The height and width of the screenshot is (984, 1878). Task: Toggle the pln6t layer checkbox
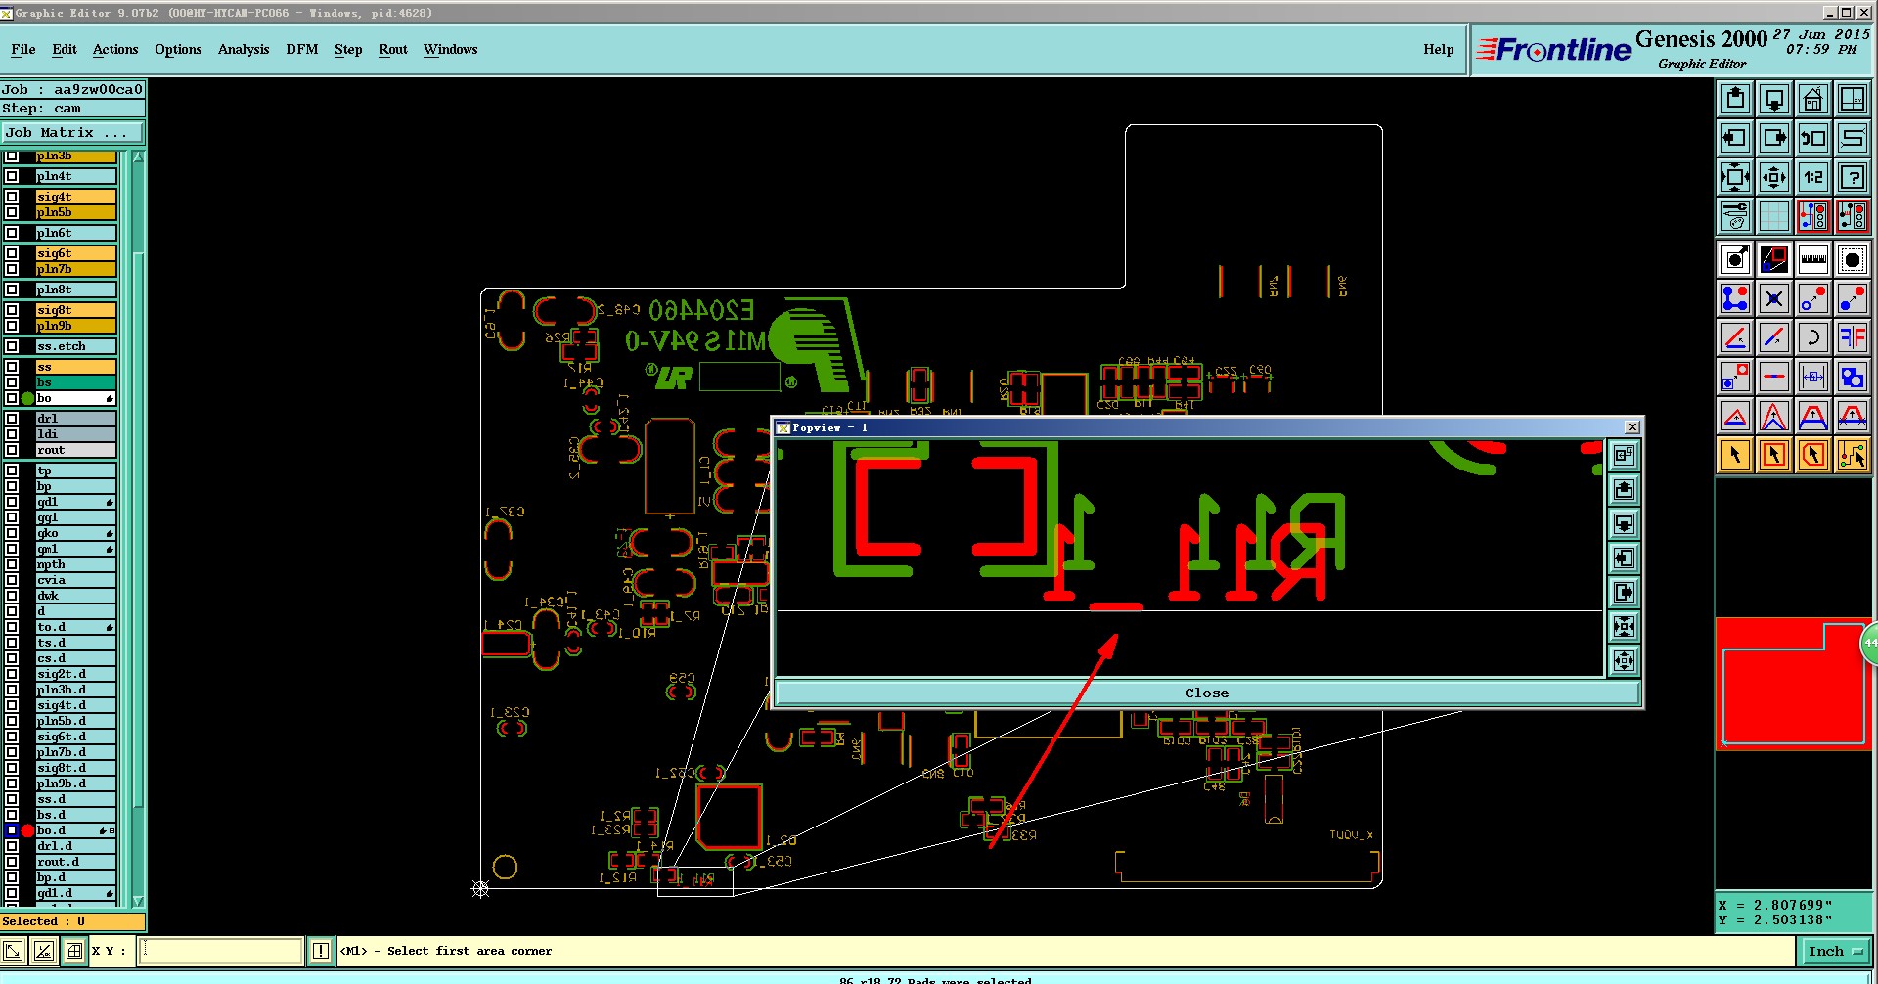click(12, 233)
